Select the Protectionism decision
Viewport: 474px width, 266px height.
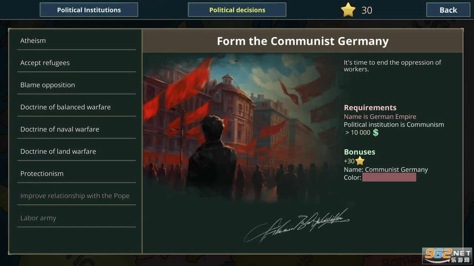click(x=76, y=174)
